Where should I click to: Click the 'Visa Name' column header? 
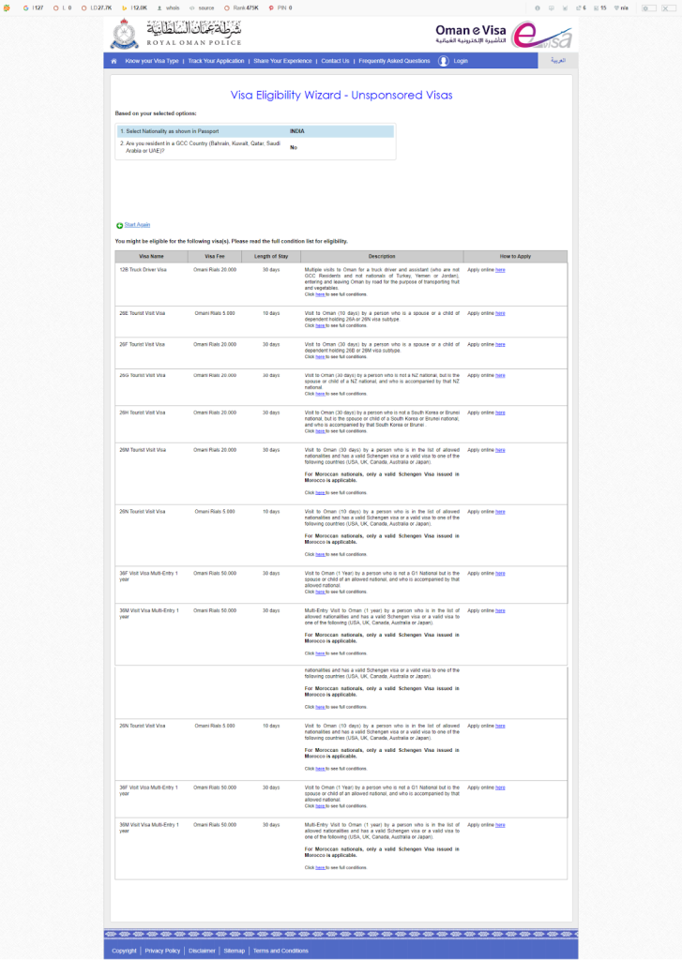[151, 257]
